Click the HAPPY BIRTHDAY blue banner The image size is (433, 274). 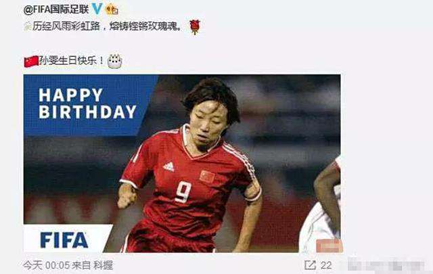(88, 104)
